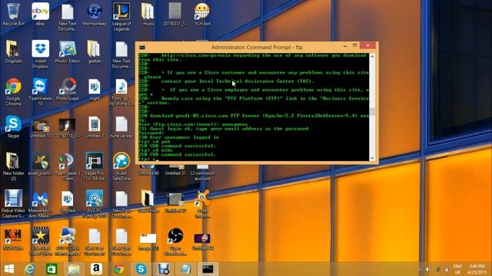This screenshot has height=276, width=492.
Task: Open the music folder on desktop
Action: click(148, 15)
